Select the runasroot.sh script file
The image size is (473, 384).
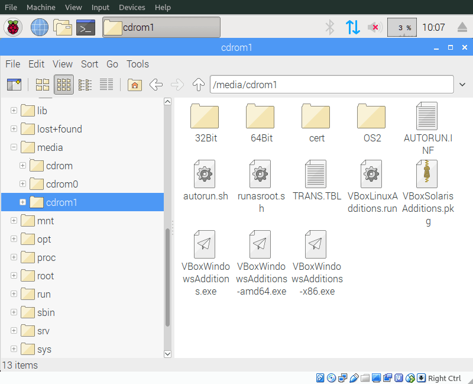[x=261, y=186]
